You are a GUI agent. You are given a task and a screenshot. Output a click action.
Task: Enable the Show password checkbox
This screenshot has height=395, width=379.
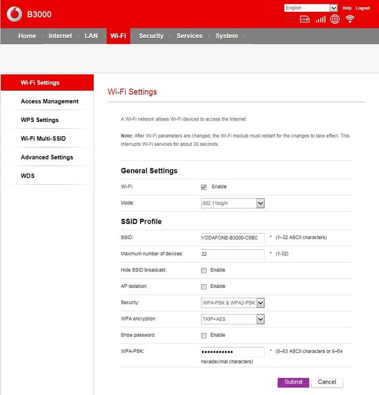click(204, 336)
